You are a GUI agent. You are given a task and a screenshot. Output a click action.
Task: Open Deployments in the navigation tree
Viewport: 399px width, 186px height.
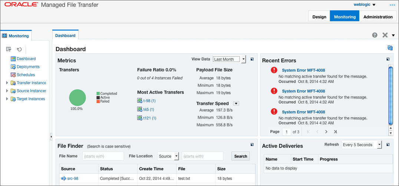click(28, 67)
